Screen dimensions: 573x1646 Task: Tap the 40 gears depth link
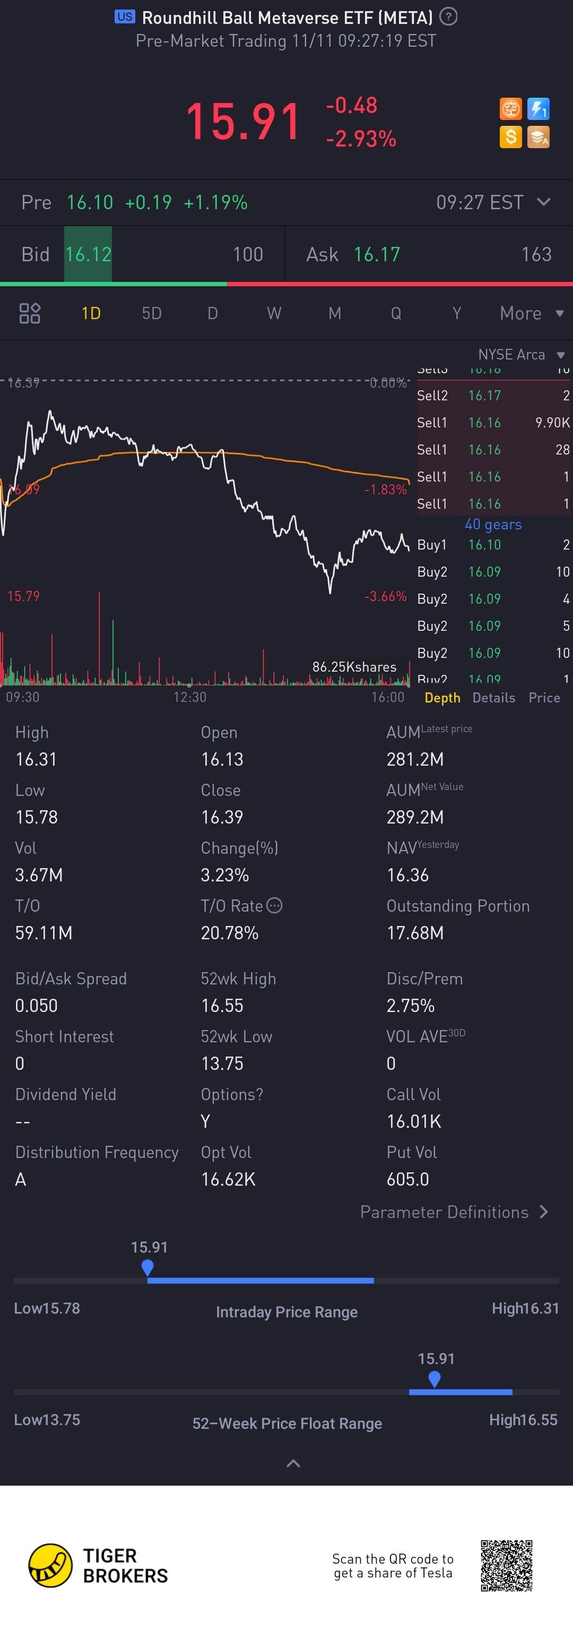coord(493,525)
